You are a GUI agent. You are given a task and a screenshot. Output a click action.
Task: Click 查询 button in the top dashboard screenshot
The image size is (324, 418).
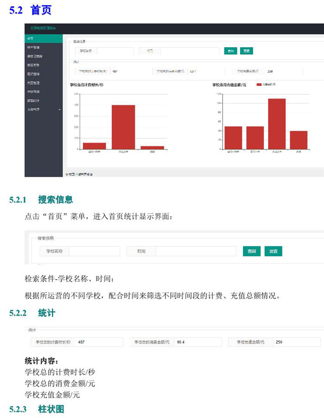(x=230, y=51)
